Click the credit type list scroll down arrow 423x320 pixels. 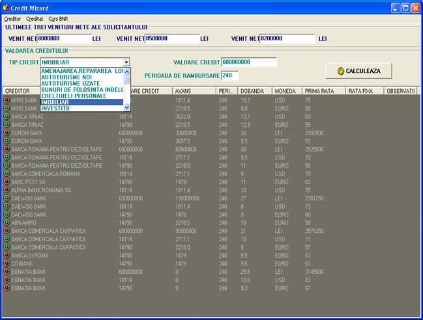tap(127, 107)
